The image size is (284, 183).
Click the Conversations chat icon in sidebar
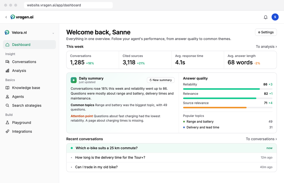click(7, 62)
